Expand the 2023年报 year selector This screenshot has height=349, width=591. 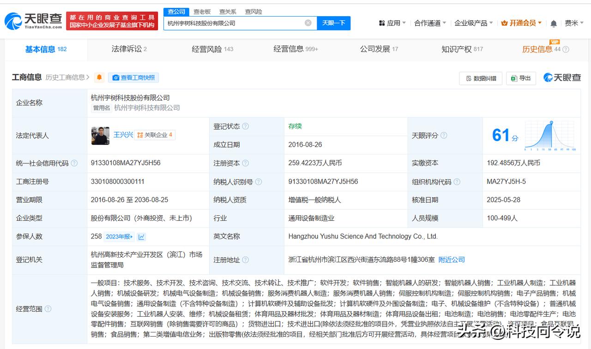point(119,237)
